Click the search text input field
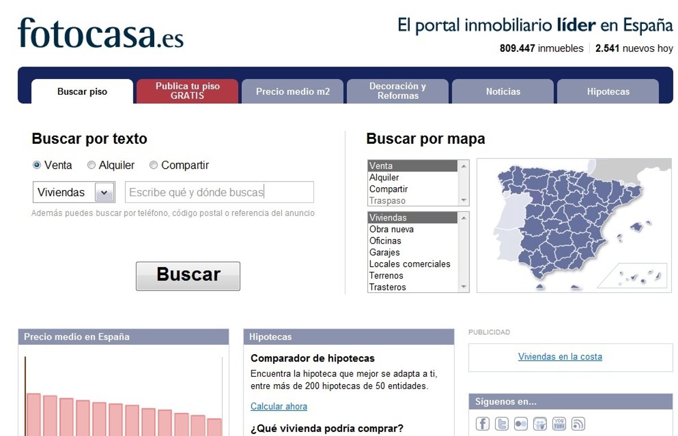Image resolution: width=678 pixels, height=436 pixels. 219,192
